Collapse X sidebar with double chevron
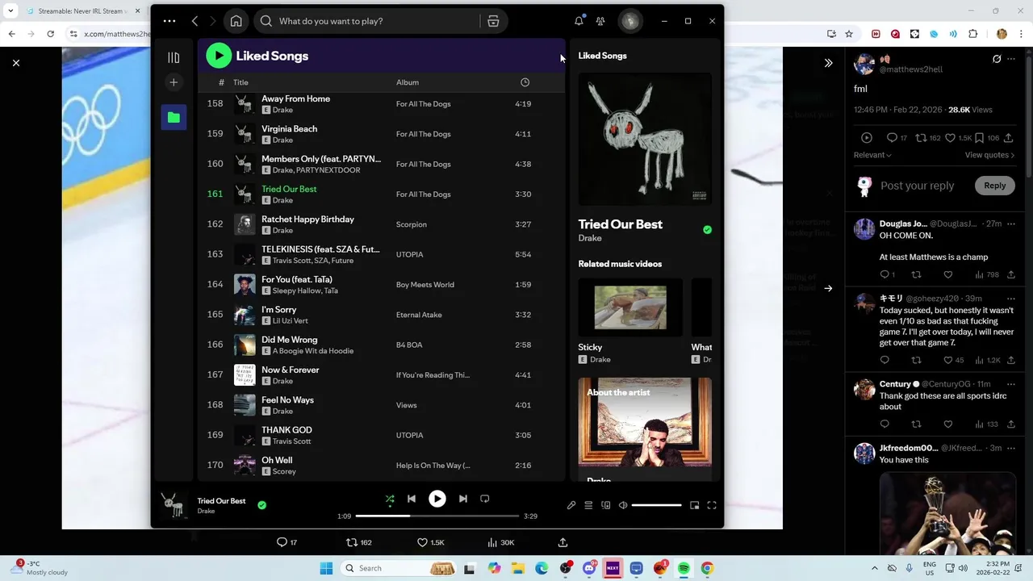This screenshot has width=1033, height=581. (828, 62)
